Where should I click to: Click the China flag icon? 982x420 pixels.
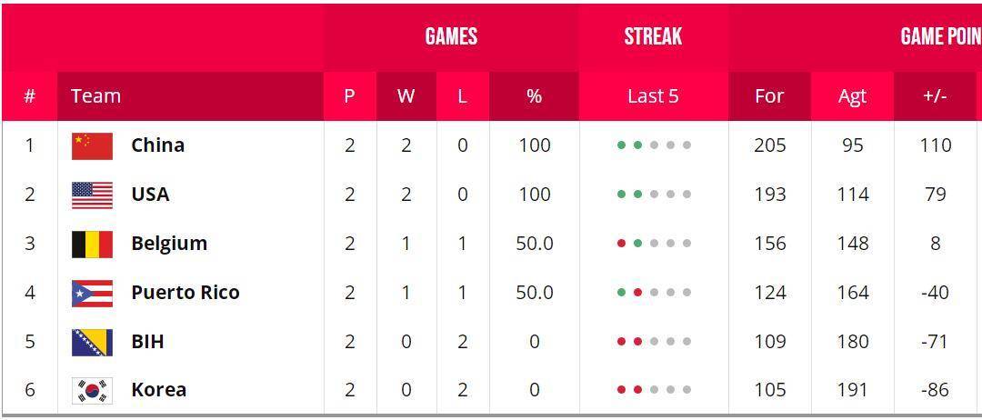tap(92, 145)
